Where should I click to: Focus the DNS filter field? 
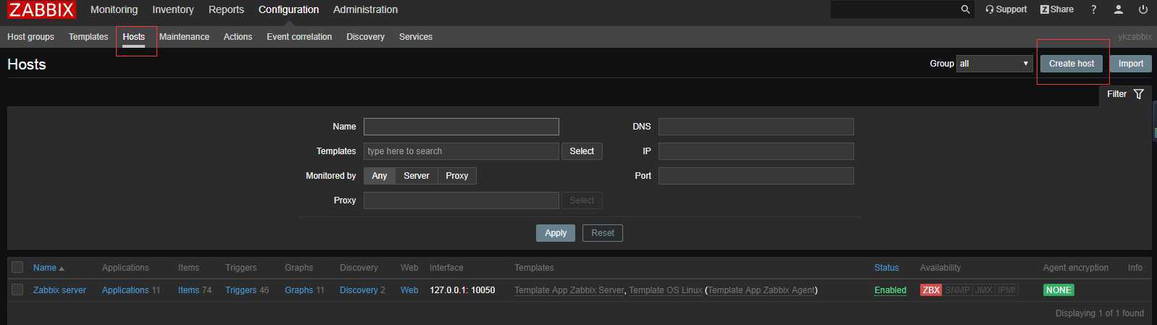(x=756, y=127)
